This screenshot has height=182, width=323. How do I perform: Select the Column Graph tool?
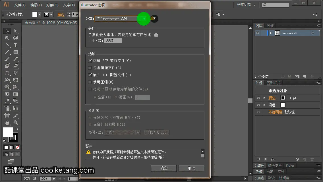pos(16,108)
